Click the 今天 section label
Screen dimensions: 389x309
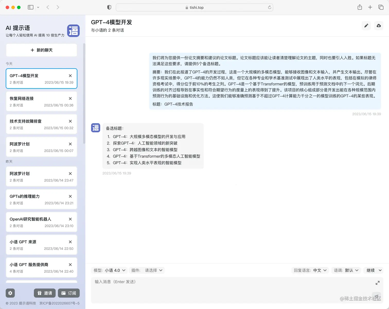tap(9, 64)
